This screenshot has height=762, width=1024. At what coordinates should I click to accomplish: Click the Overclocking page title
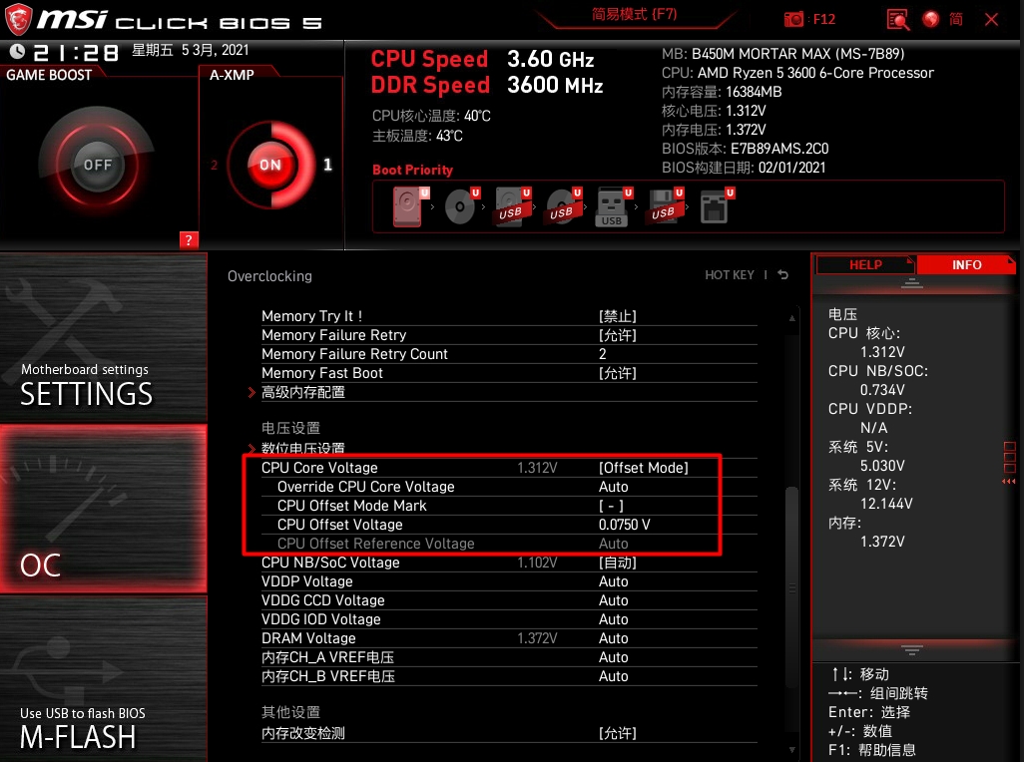pos(269,276)
